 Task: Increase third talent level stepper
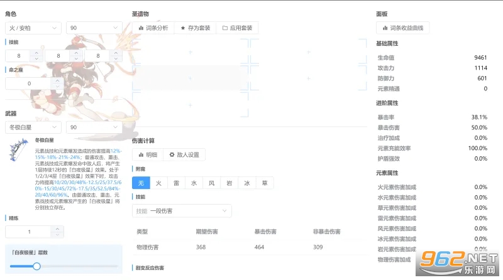(116, 53)
